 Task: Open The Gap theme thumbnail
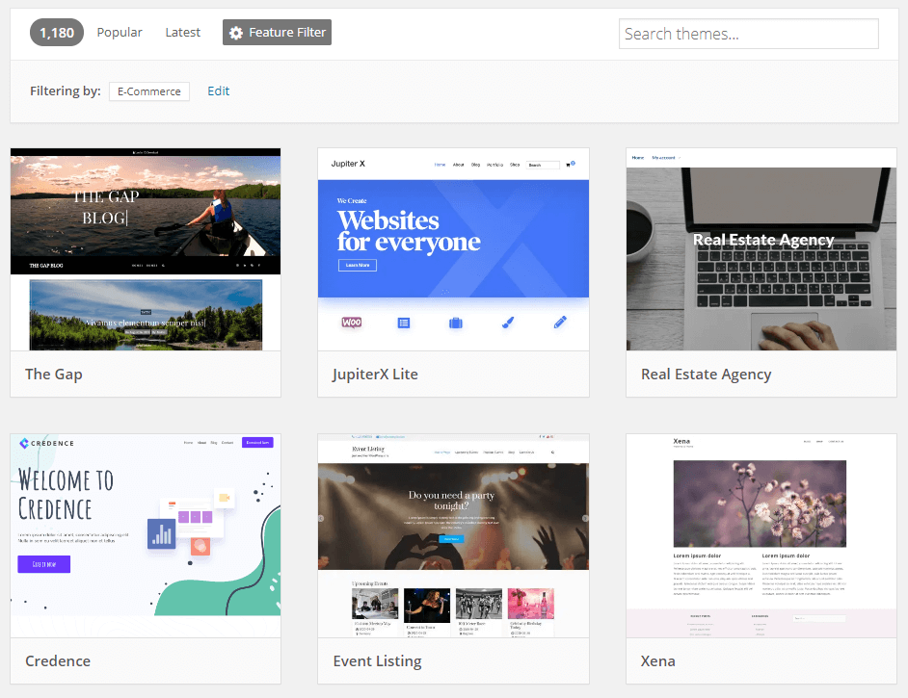point(146,249)
